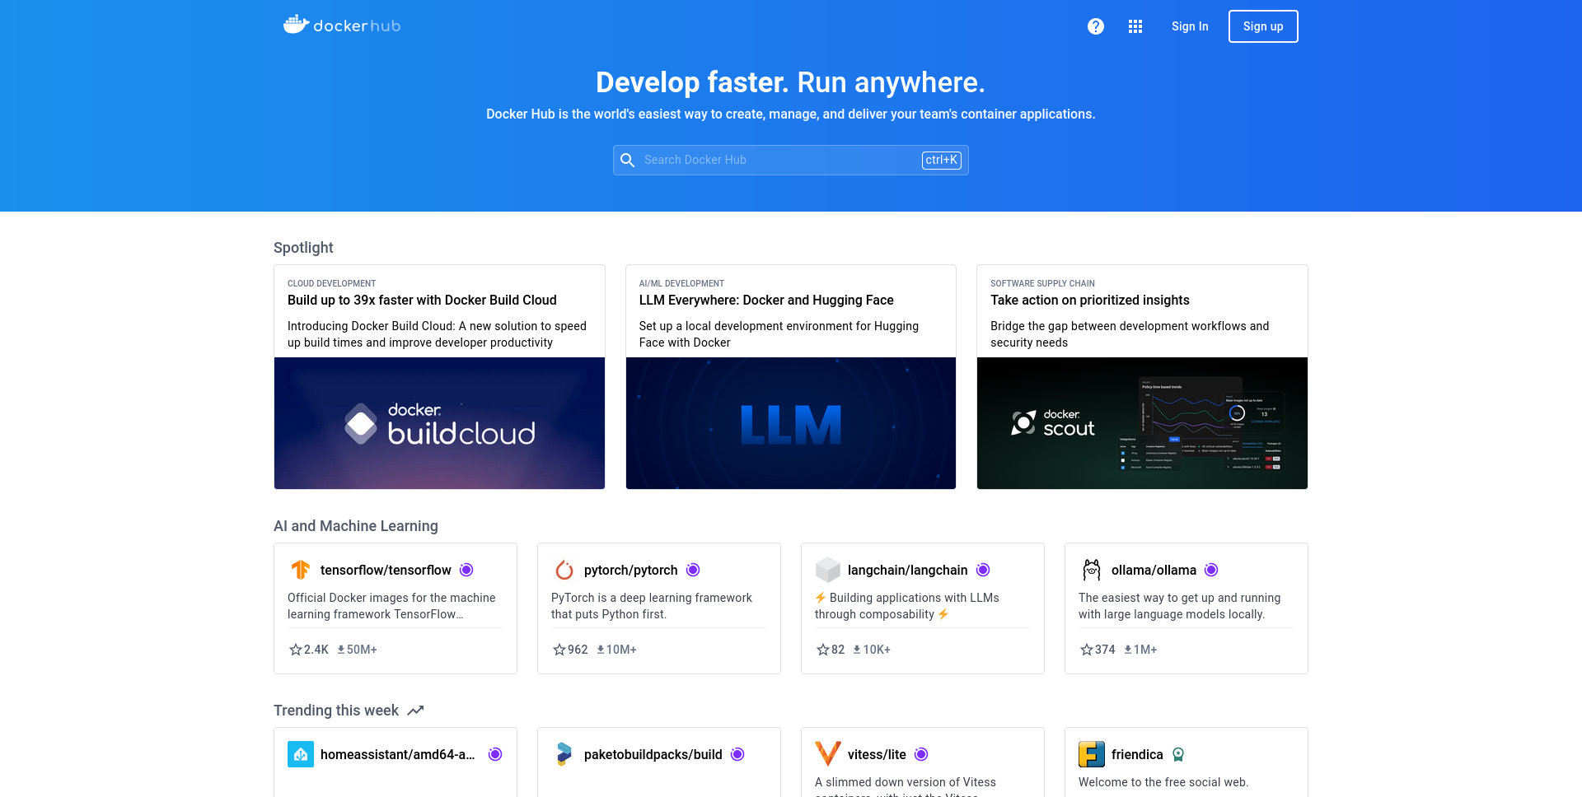This screenshot has height=797, width=1582.
Task: Open 'Take action on prioritized insights' headline
Action: 1090,301
